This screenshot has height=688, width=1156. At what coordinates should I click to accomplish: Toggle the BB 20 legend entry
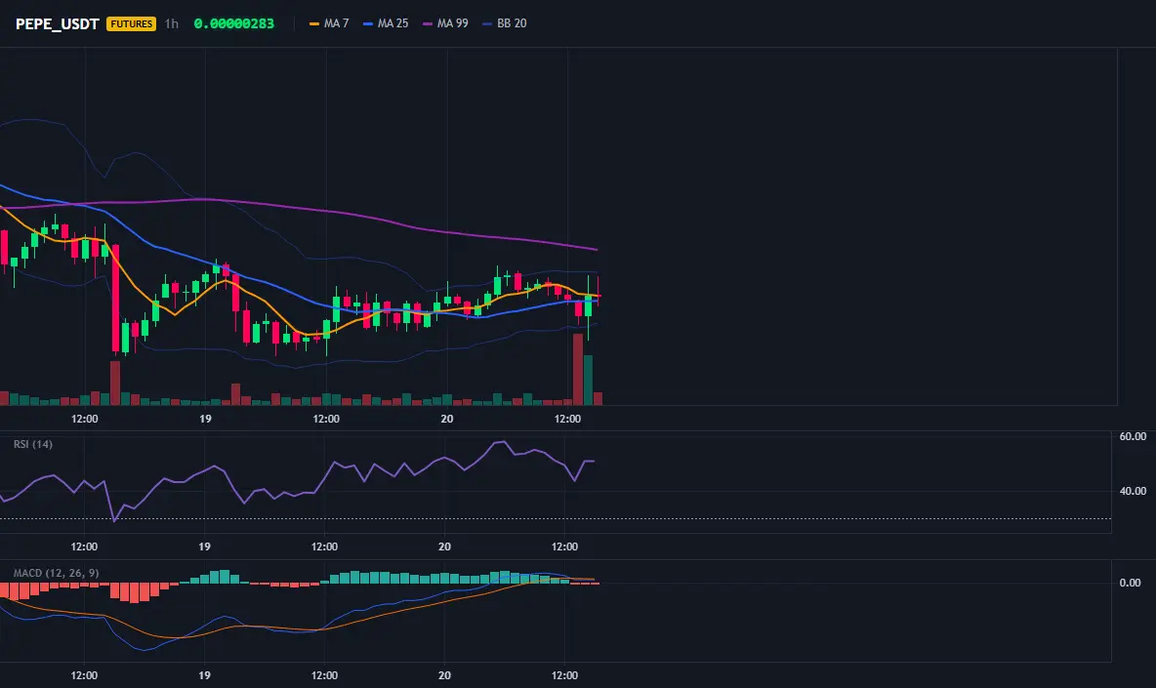(x=504, y=23)
